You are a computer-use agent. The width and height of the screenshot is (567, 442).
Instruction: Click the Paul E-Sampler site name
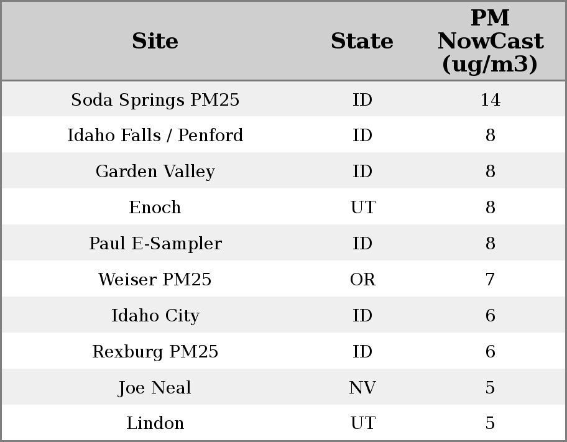pyautogui.click(x=155, y=243)
